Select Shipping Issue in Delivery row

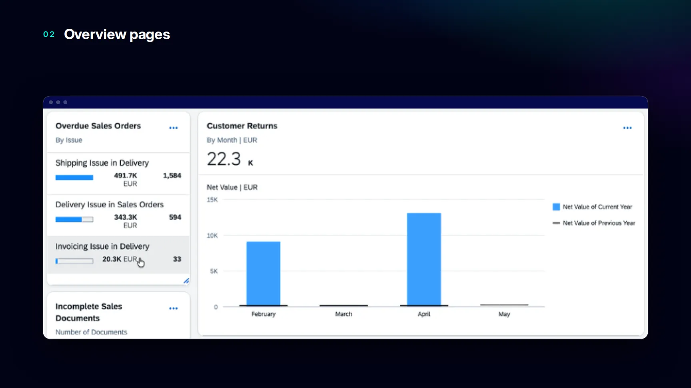(x=118, y=173)
